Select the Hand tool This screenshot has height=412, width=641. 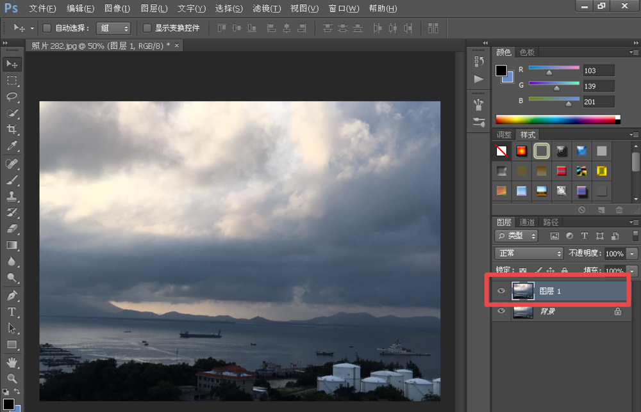coord(12,363)
